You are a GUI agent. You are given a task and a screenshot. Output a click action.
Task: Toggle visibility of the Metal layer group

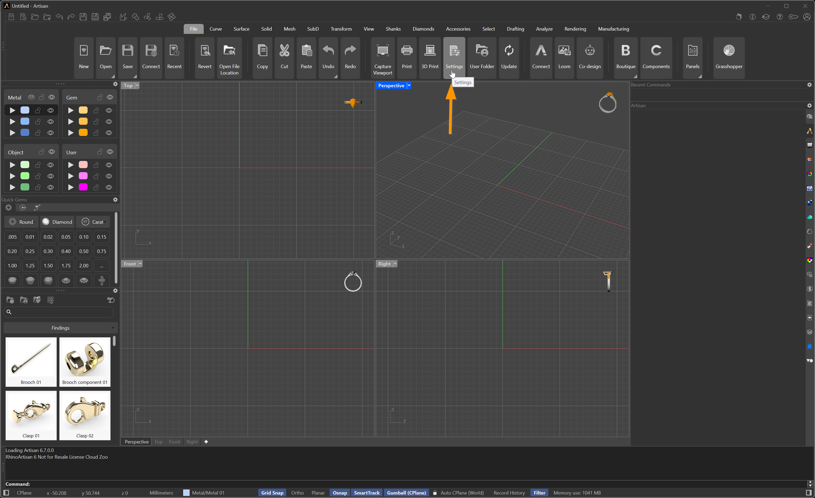(52, 97)
